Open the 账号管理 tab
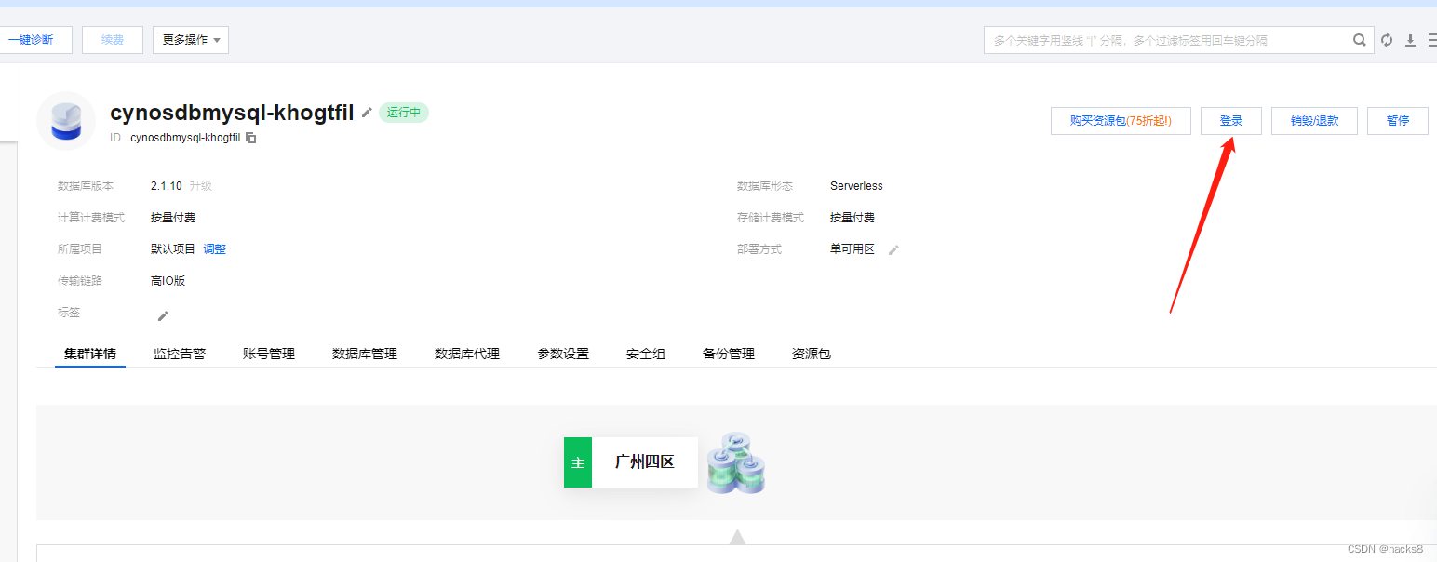Viewport: 1437px width, 562px height. click(x=269, y=354)
